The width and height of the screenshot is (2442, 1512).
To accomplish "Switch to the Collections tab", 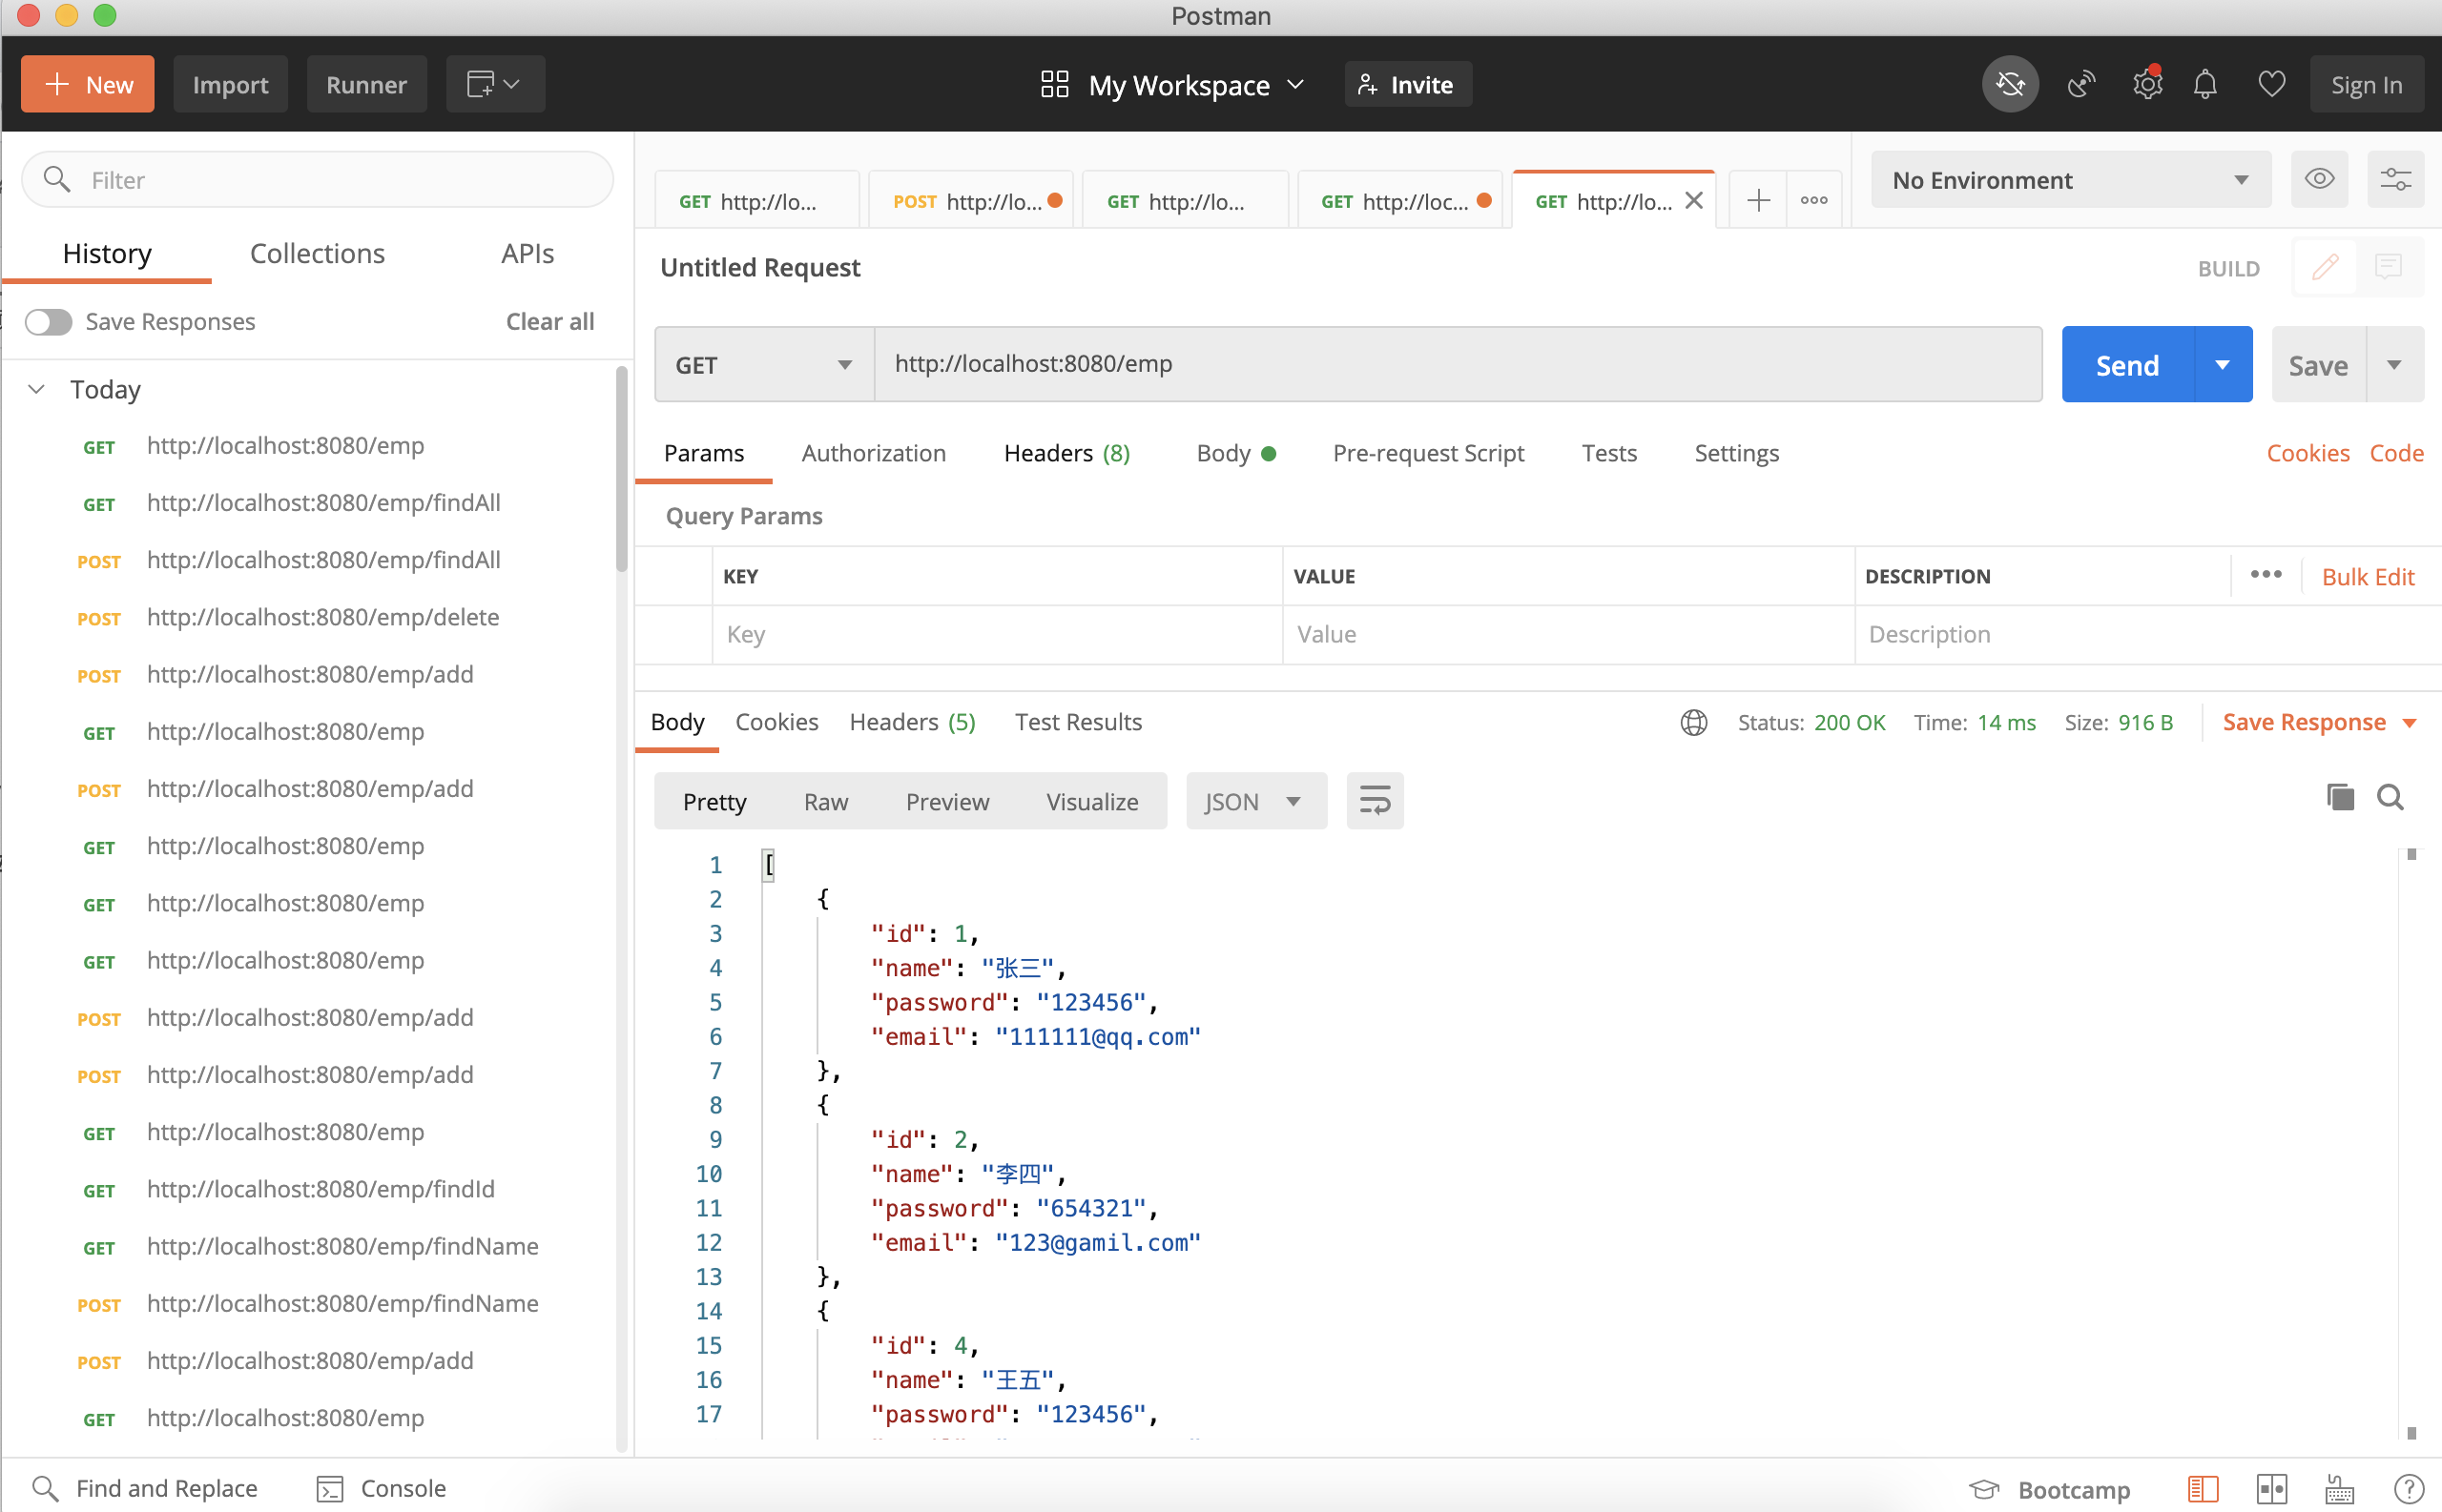I will [316, 254].
